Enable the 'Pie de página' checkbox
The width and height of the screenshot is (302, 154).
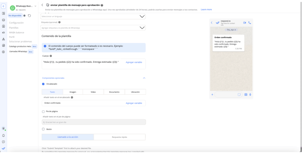(x=43, y=111)
